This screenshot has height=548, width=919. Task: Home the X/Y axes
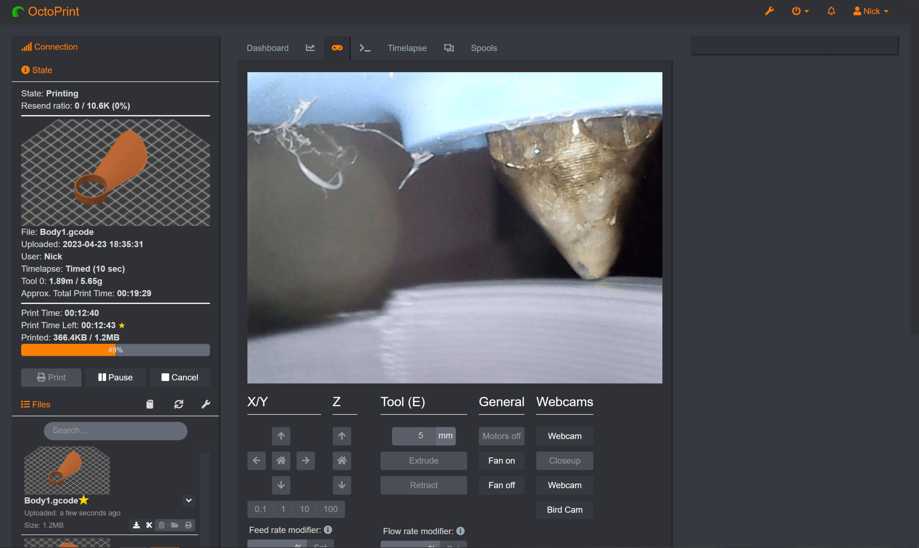click(x=281, y=461)
